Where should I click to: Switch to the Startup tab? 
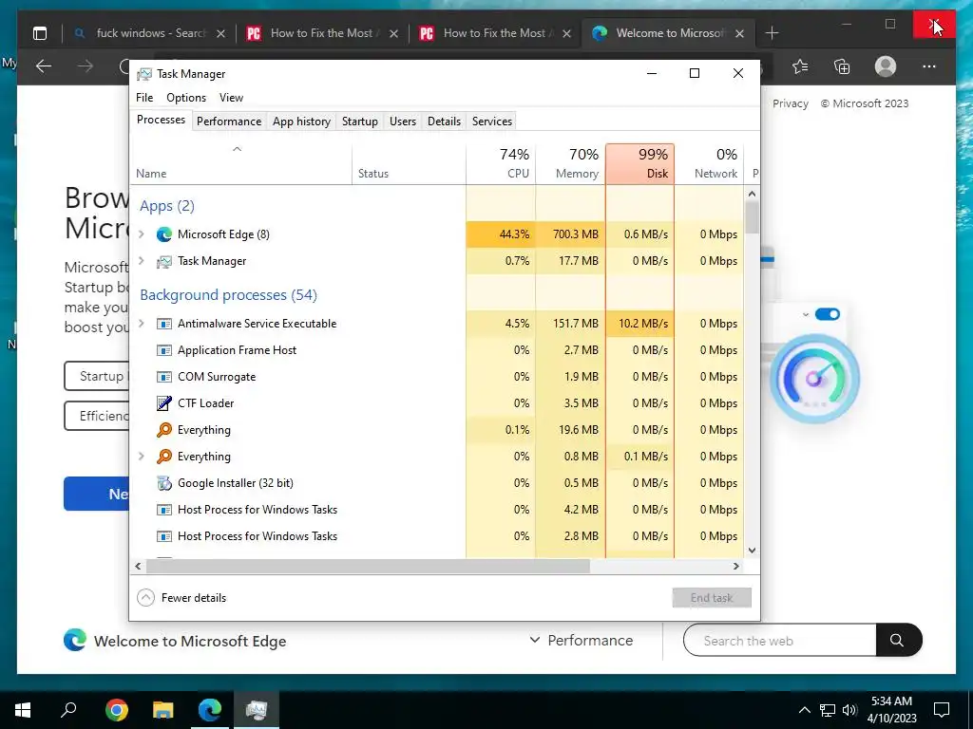(x=360, y=121)
